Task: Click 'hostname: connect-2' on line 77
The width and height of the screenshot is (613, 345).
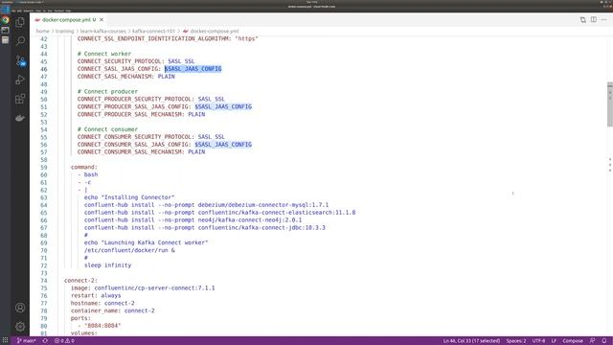Action: 102,303
